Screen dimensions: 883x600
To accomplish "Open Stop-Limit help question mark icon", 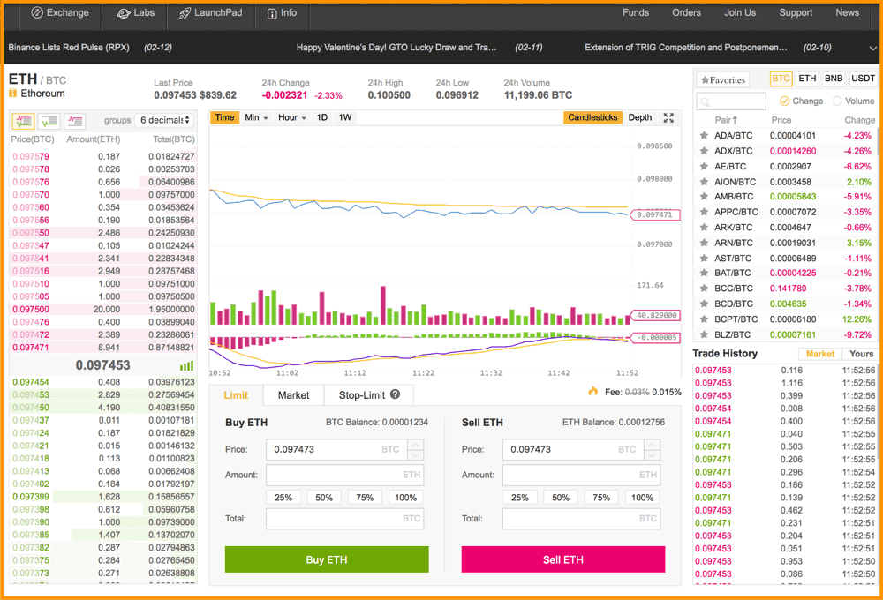I will click(395, 395).
